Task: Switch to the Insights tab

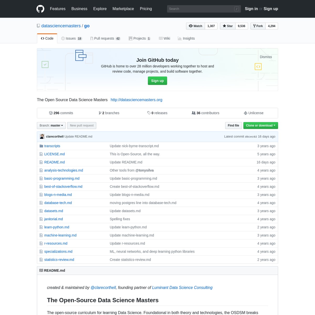Action: tap(186, 38)
